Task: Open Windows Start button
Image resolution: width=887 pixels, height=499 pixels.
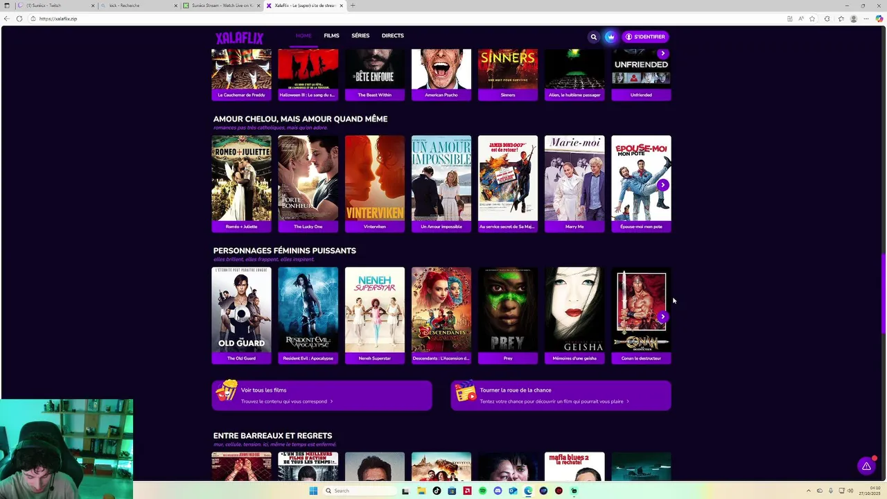Action: (313, 491)
